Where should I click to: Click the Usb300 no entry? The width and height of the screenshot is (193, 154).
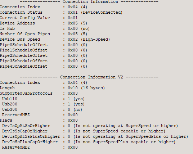coord(42,110)
